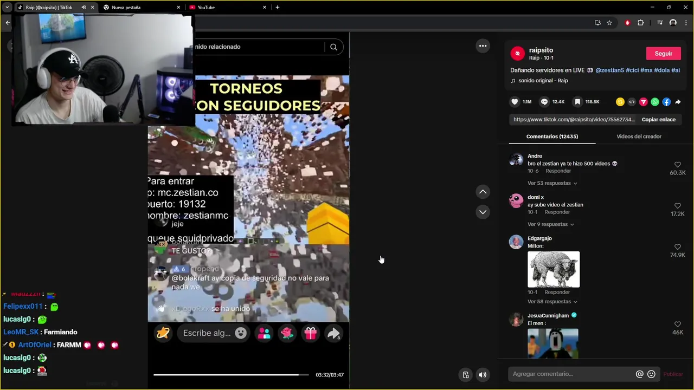Open Andre's profile name

[535, 156]
